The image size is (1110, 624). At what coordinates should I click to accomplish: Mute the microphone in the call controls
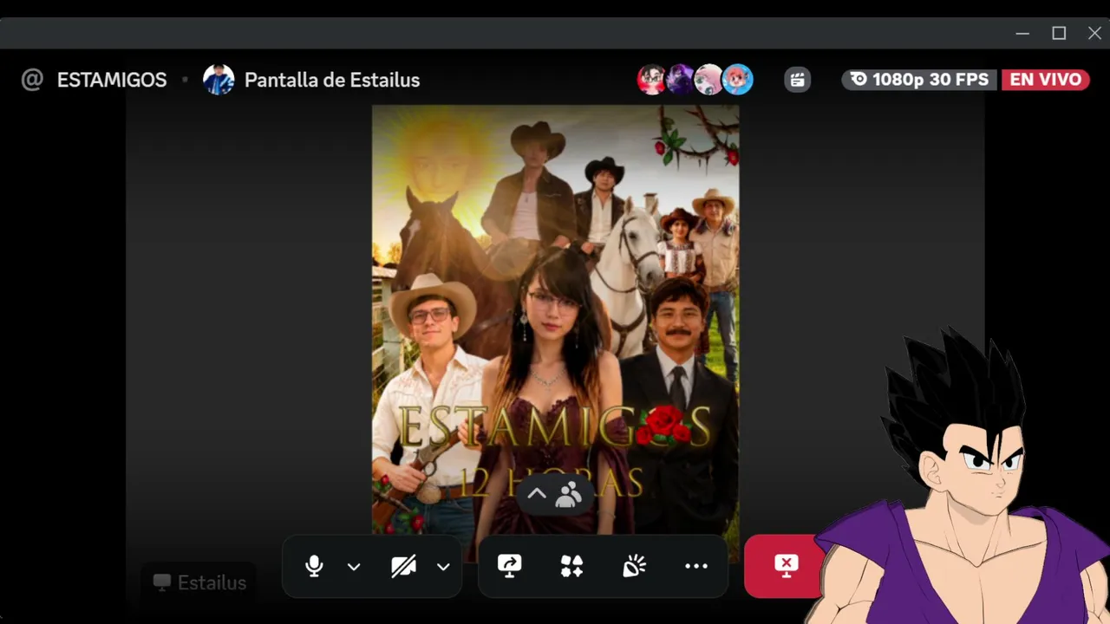[x=314, y=567]
